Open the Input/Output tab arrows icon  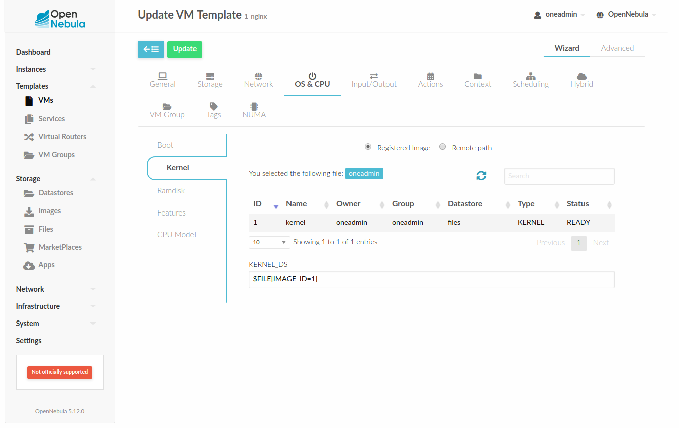(374, 76)
